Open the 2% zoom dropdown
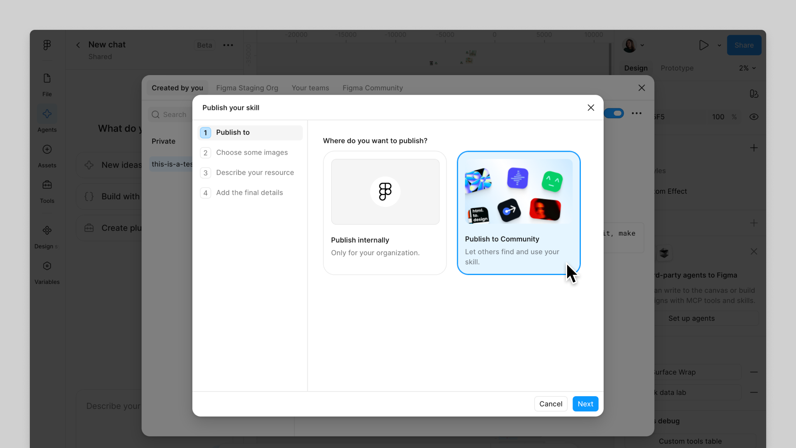This screenshot has width=796, height=448. [x=747, y=68]
